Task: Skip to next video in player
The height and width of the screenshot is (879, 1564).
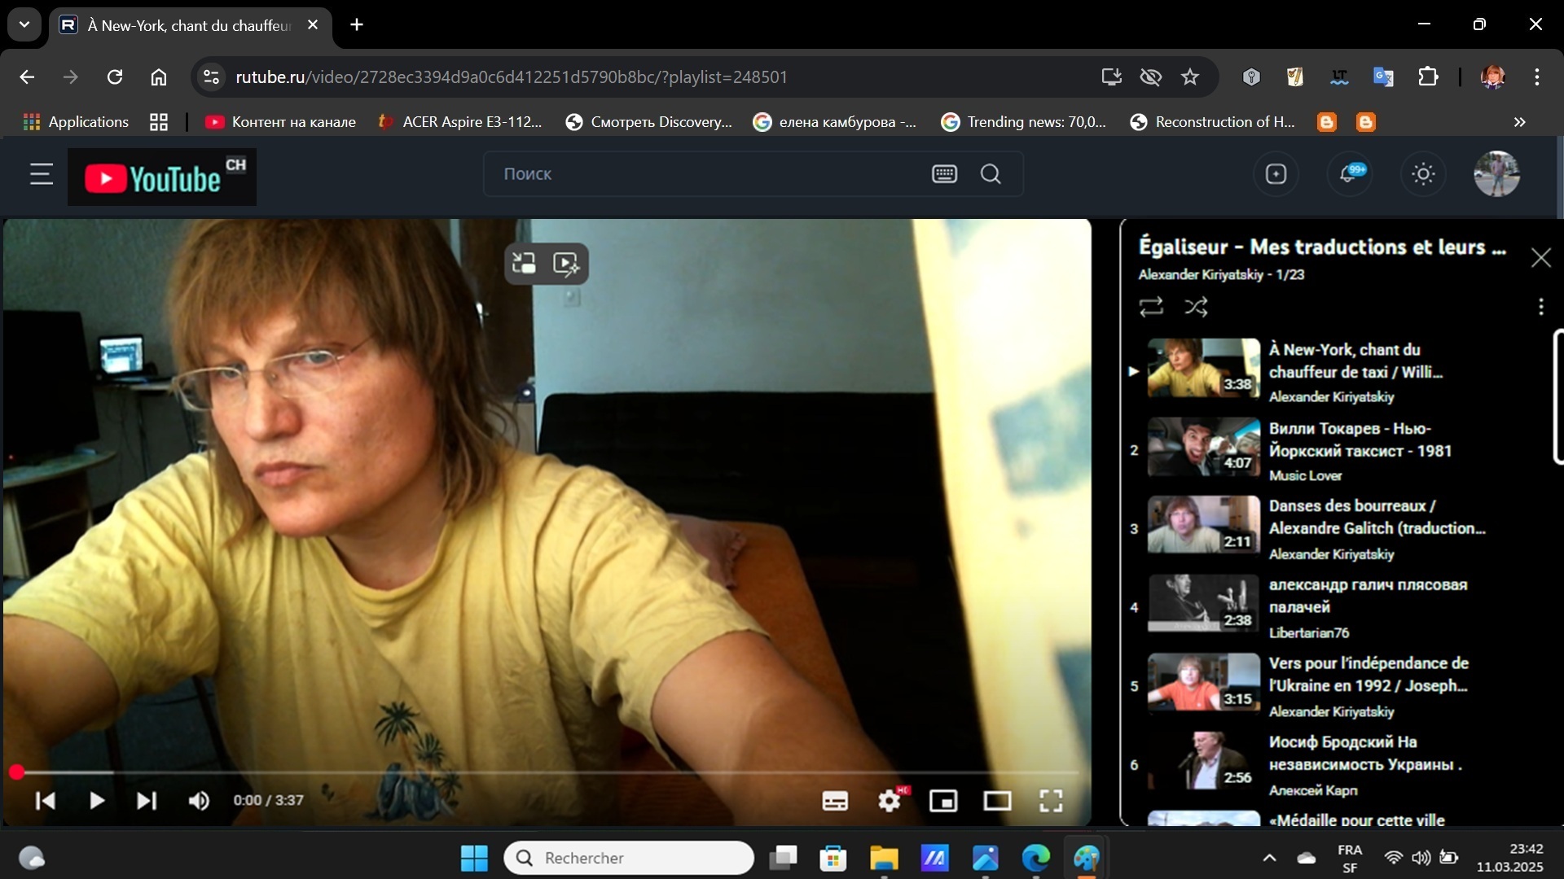Action: (x=147, y=801)
